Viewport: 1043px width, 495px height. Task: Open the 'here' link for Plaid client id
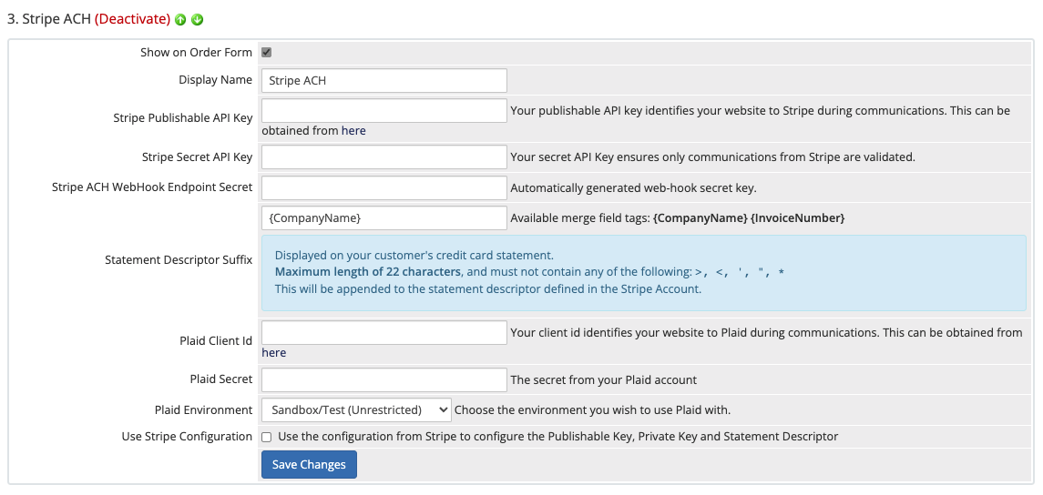pyautogui.click(x=274, y=353)
